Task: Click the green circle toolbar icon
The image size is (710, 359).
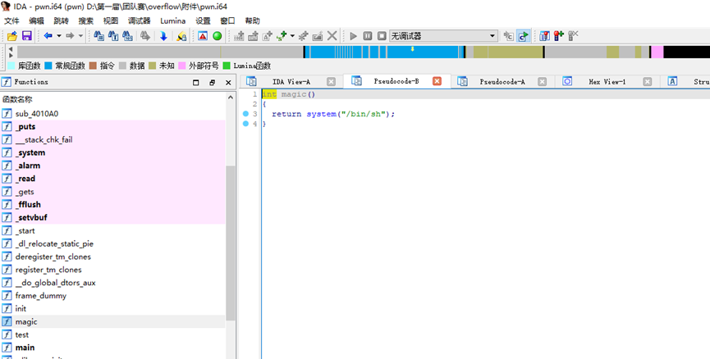Action: coord(218,36)
